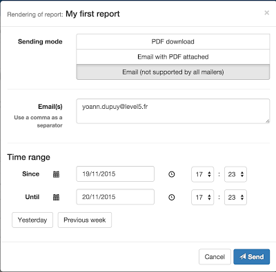Send the report
The image size is (276, 272).
[x=252, y=257]
